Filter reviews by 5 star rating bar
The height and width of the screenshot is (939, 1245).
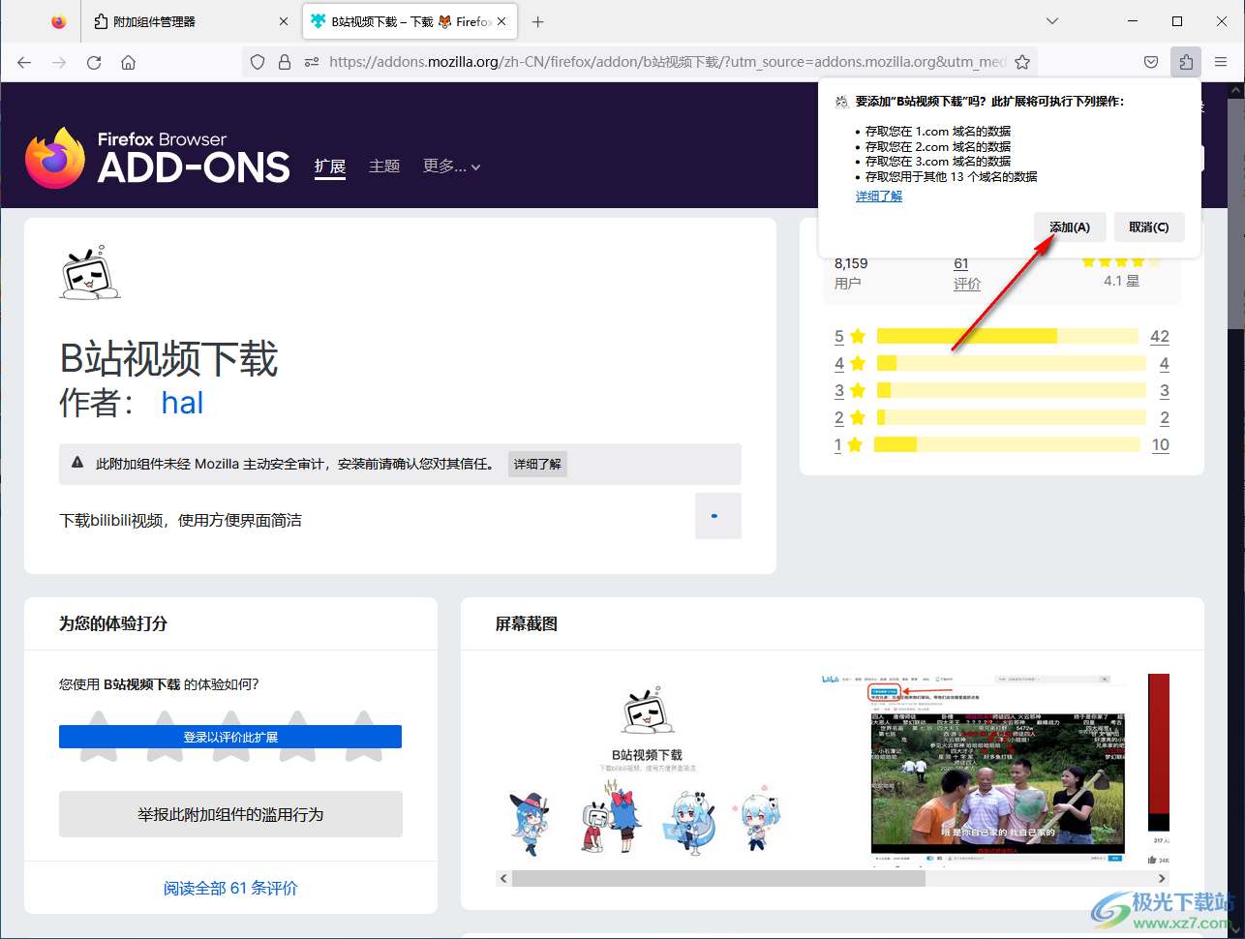[1008, 336]
